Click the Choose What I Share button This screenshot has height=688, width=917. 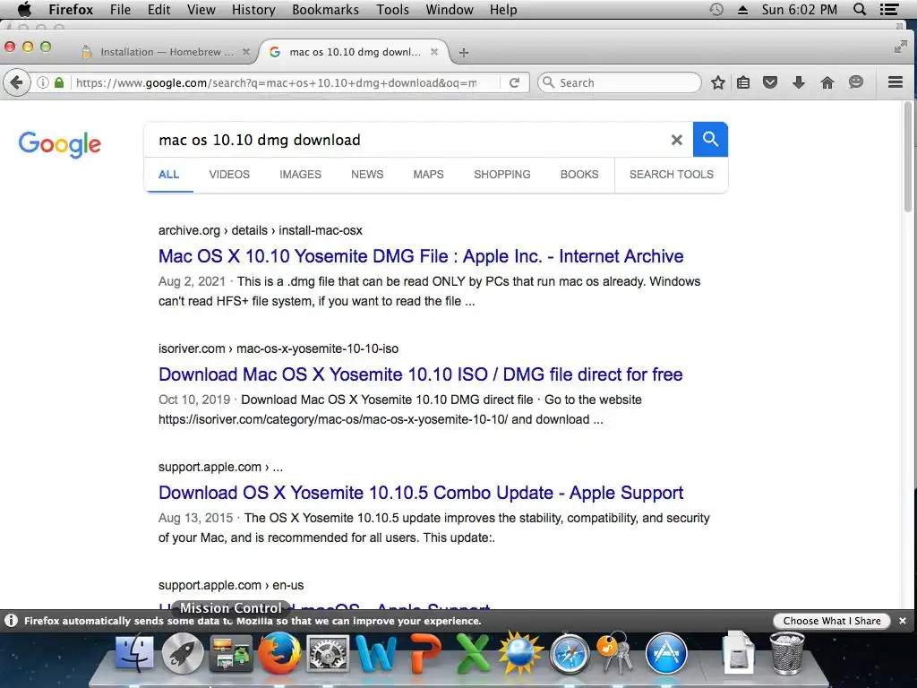(x=832, y=621)
